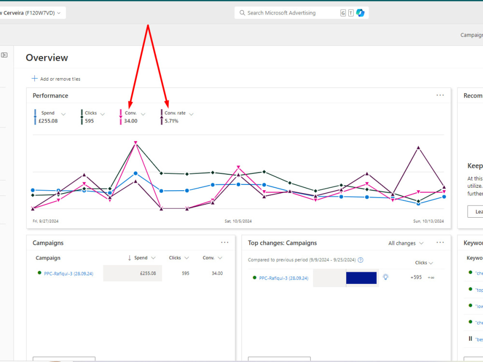Viewport: 483px width, 362px height.
Task: Open the Clicks metric dropdown in Performance
Action: 102,114
